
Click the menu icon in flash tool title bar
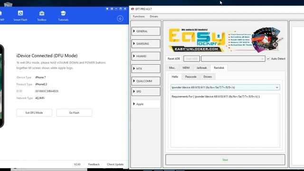click(112, 9)
